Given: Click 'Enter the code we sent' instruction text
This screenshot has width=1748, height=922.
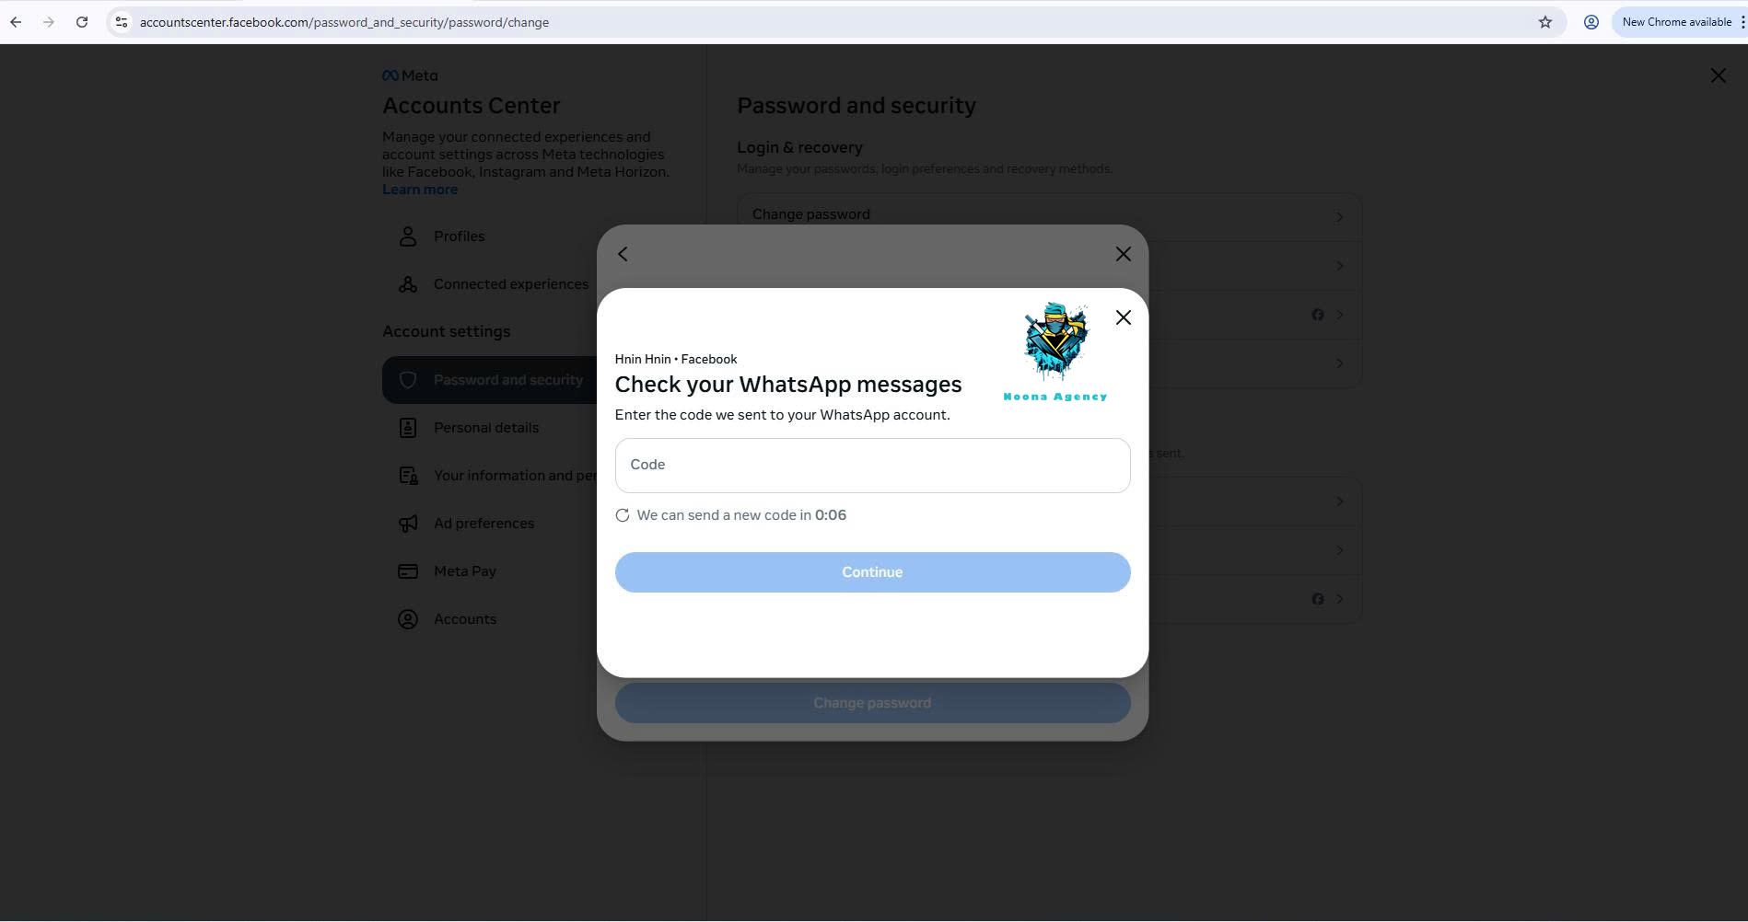Looking at the screenshot, I should (x=782, y=415).
